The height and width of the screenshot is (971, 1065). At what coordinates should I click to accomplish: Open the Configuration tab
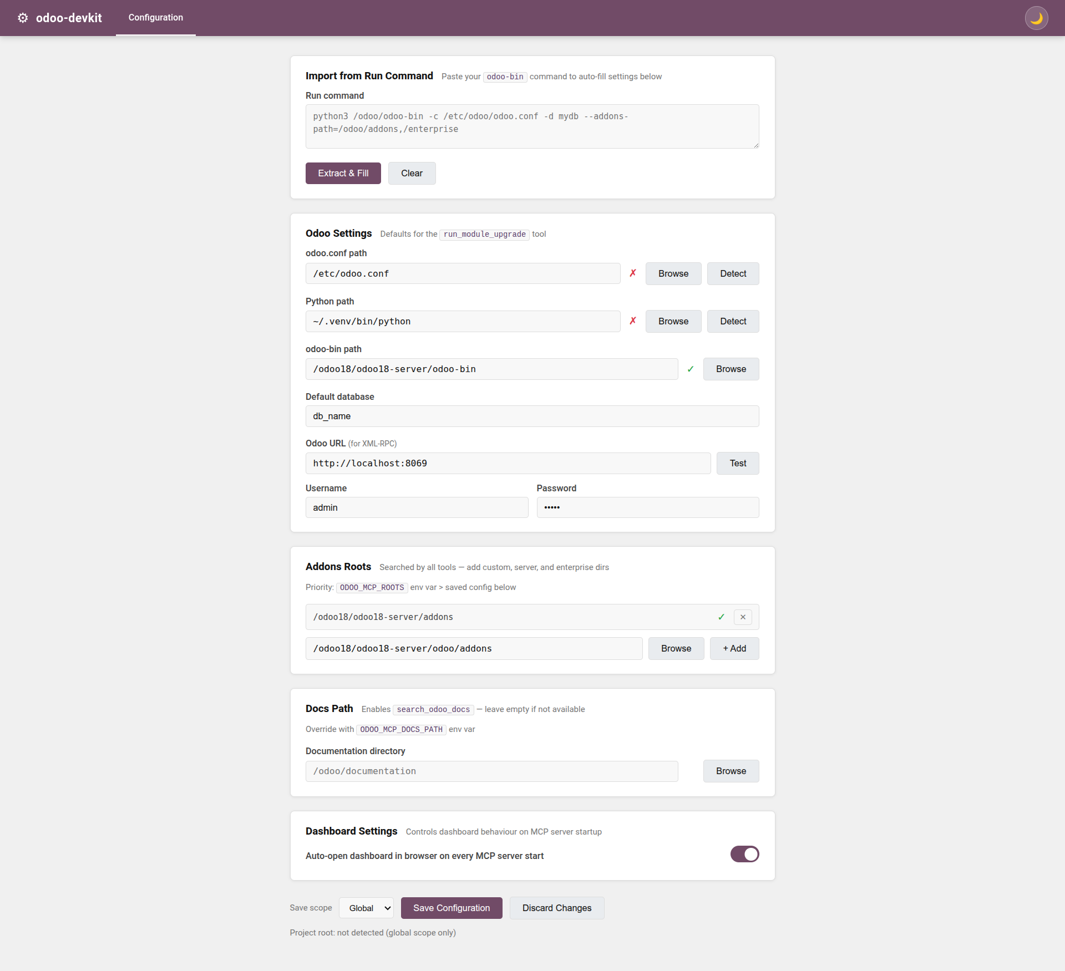tap(156, 18)
